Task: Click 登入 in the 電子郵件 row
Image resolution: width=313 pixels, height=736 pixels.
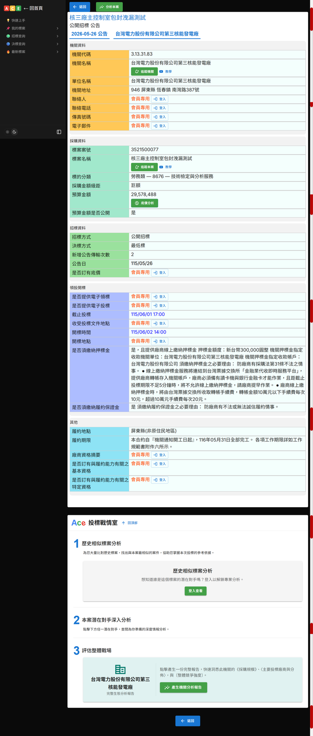Action: pyautogui.click(x=160, y=126)
